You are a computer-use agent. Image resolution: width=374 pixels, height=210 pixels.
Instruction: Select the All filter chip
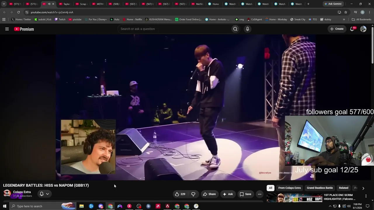[x=271, y=188]
